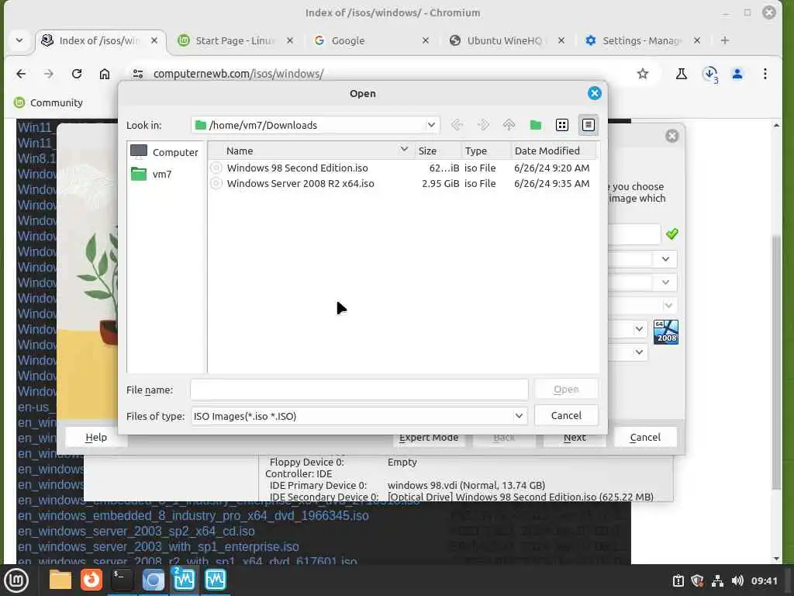Switch Open dialog to icon list view
794x596 pixels.
(x=561, y=125)
